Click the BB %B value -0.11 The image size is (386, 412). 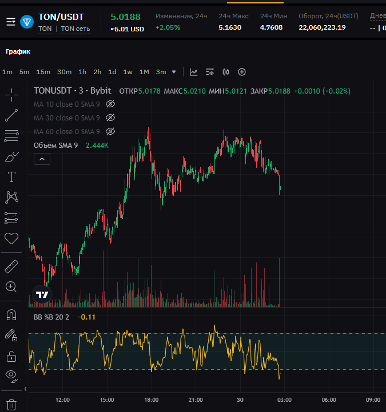86,317
